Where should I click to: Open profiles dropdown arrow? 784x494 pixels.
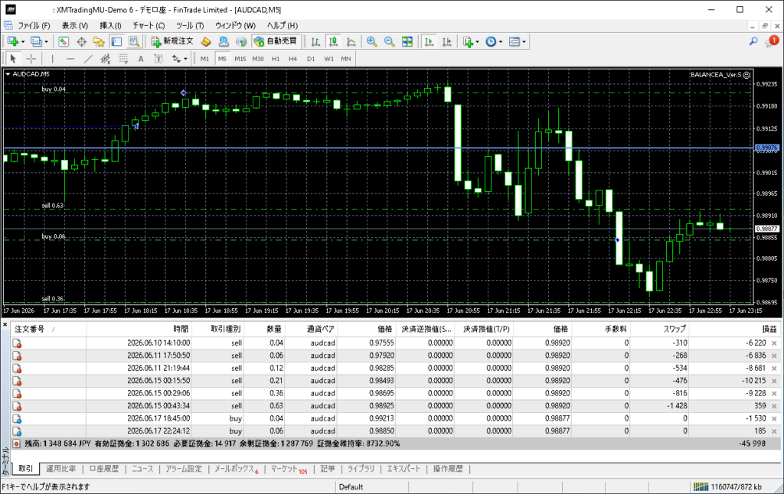point(46,42)
